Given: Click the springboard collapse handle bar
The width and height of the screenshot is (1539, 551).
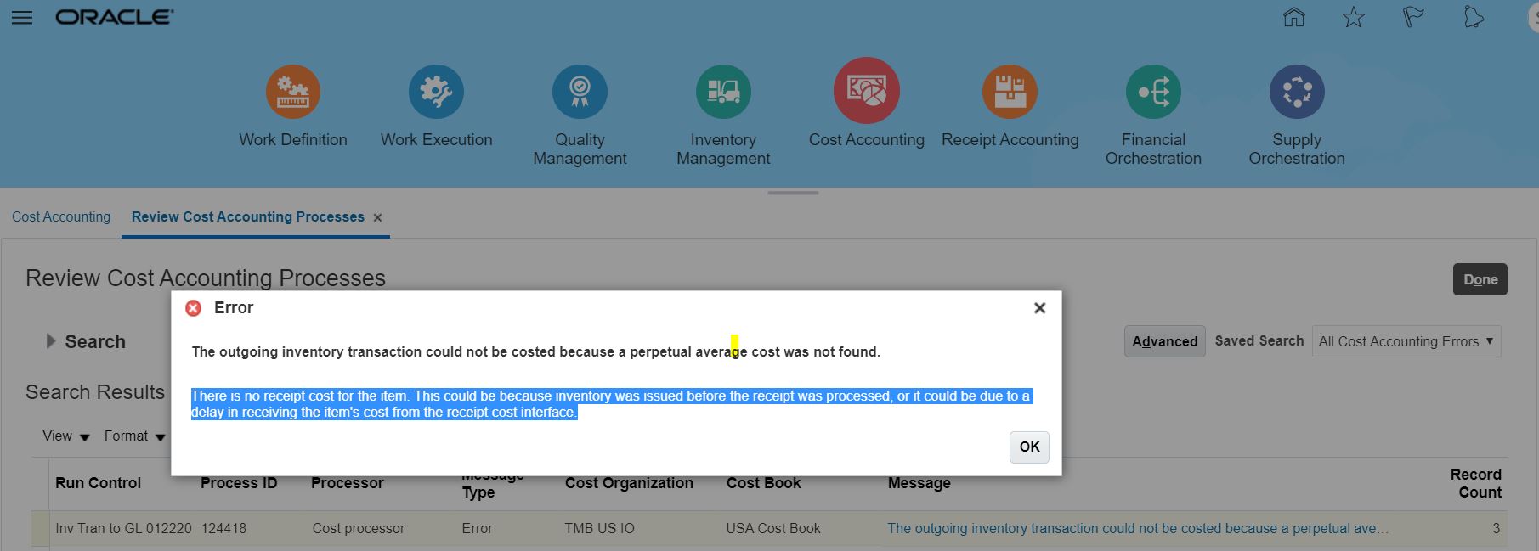Looking at the screenshot, I should tap(793, 193).
